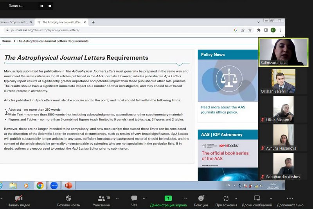
Task: Open the speaker volume tray icon
Action: tap(261, 186)
